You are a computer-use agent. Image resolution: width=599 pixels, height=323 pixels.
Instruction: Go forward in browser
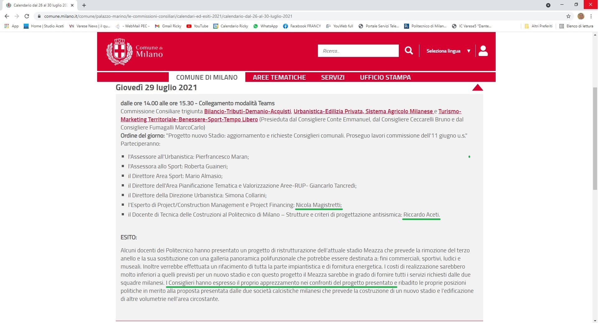pos(17,16)
